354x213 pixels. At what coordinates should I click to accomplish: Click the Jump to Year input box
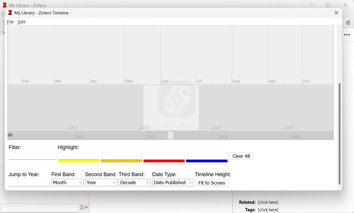tap(29, 183)
